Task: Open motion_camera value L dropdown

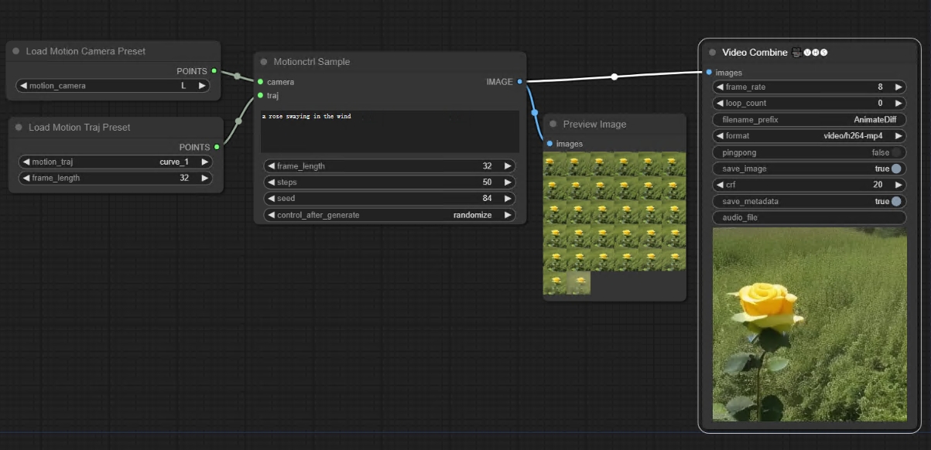Action: 113,86
